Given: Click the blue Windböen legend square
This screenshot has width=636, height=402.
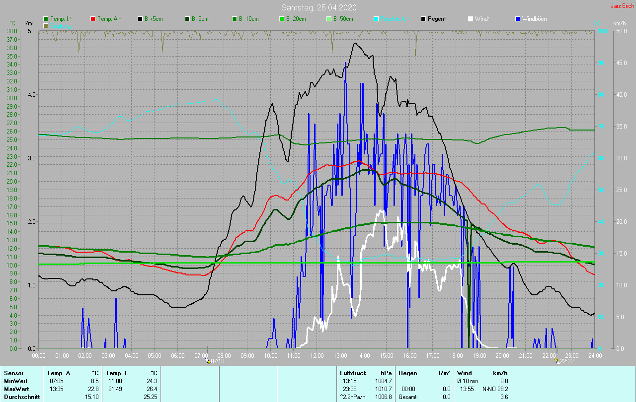Looking at the screenshot, I should (x=518, y=19).
